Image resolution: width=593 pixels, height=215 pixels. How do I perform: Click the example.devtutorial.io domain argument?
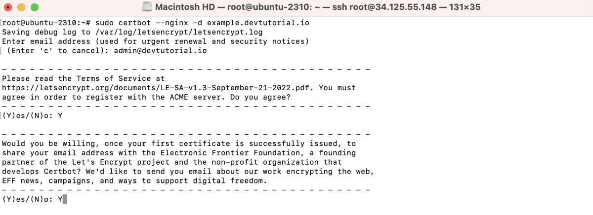point(259,23)
